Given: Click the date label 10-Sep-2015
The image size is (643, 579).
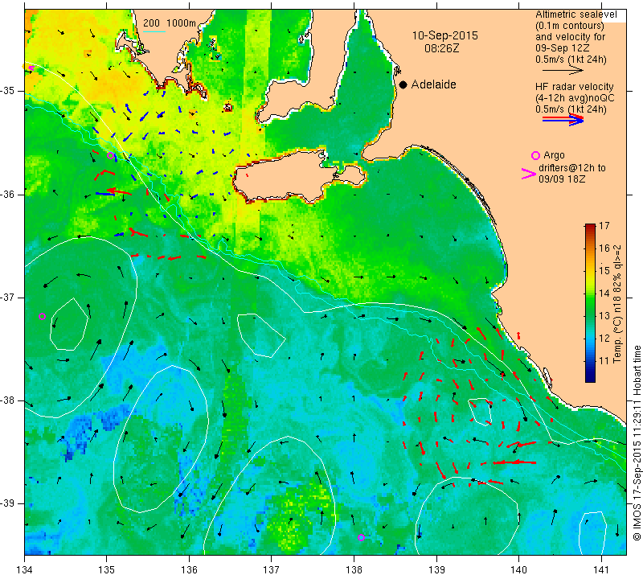Looking at the screenshot, I should click(x=445, y=35).
